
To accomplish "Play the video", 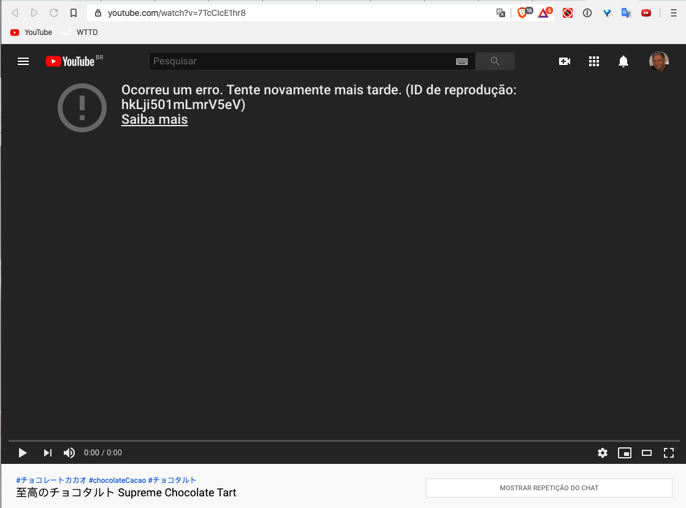I will [22, 452].
